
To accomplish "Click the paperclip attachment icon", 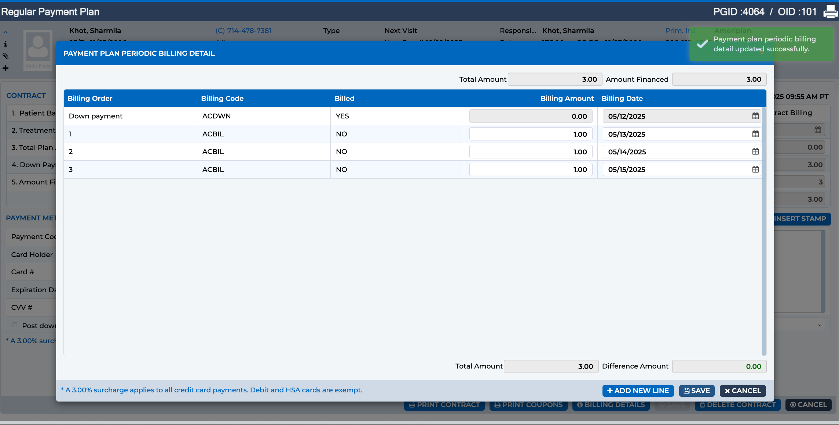I will [6, 56].
